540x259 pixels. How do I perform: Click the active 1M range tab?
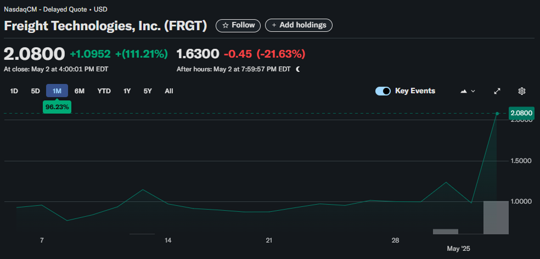pos(57,91)
